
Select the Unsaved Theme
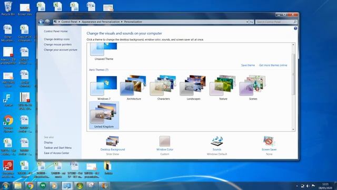104,52
